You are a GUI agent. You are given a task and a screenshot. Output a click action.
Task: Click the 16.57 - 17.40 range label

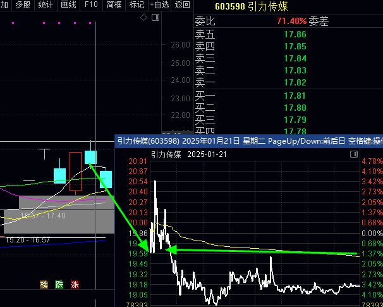(43, 216)
